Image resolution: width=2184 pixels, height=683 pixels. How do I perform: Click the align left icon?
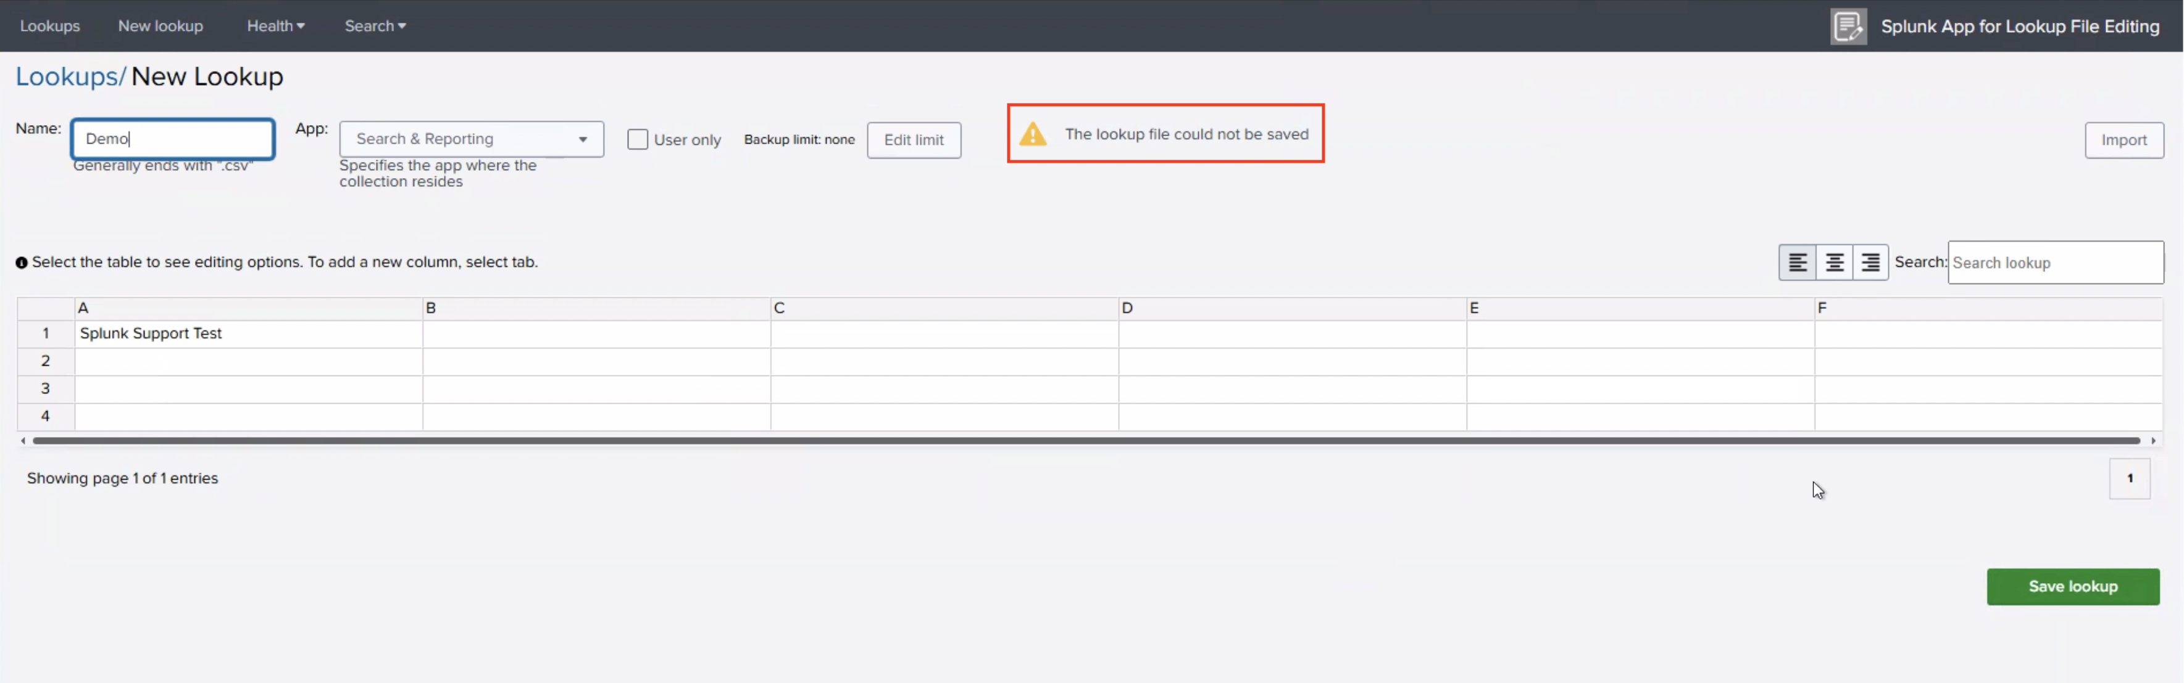click(1796, 263)
